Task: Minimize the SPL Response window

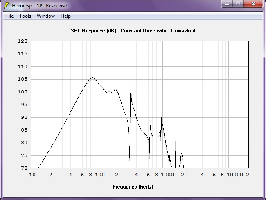Action: [x=228, y=4]
